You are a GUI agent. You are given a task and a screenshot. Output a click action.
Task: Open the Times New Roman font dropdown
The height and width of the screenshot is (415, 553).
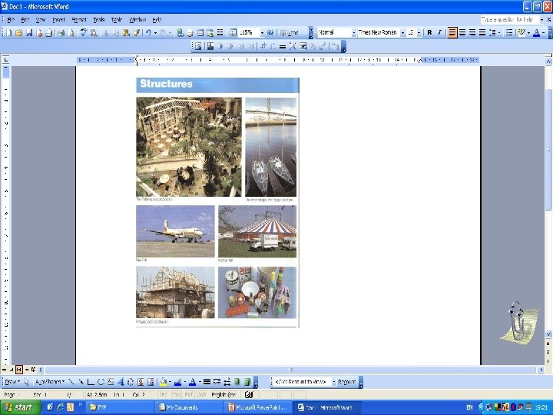[x=402, y=33]
